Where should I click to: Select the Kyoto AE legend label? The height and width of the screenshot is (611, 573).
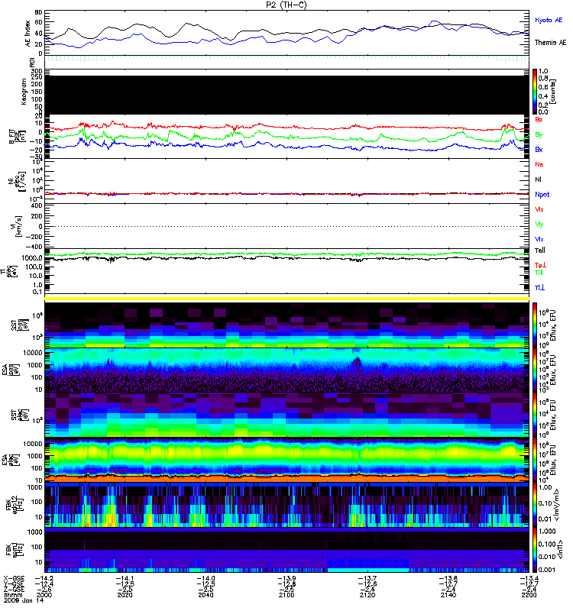[x=549, y=20]
